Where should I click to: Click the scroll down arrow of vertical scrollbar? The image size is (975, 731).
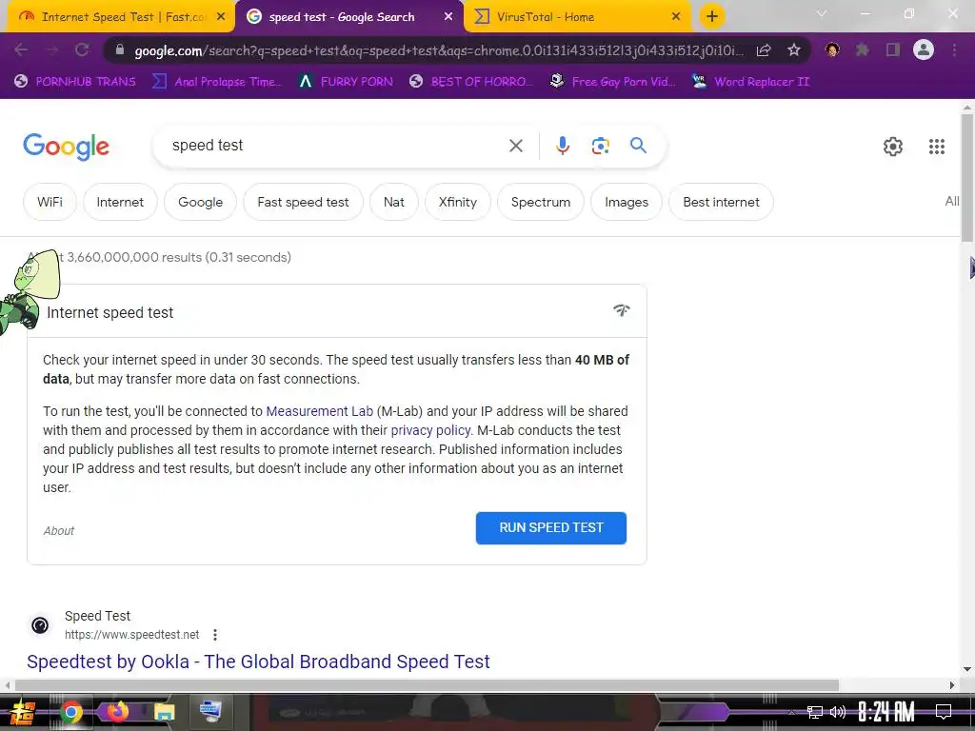pyautogui.click(x=967, y=669)
